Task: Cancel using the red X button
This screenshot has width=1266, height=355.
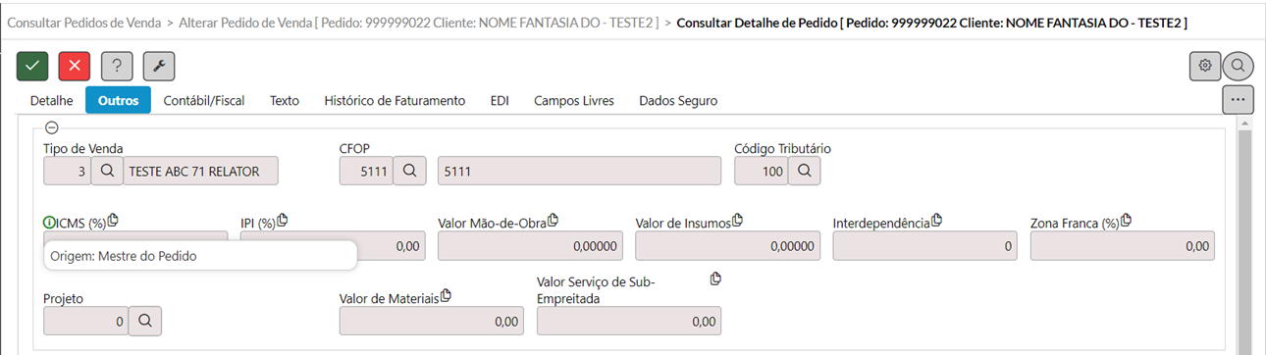Action: pyautogui.click(x=75, y=66)
